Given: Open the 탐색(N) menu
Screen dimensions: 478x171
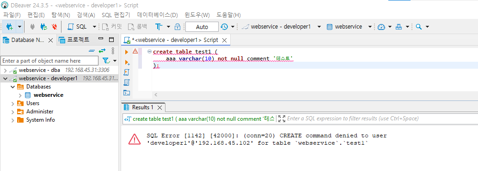Looking at the screenshot, I should (x=61, y=15).
